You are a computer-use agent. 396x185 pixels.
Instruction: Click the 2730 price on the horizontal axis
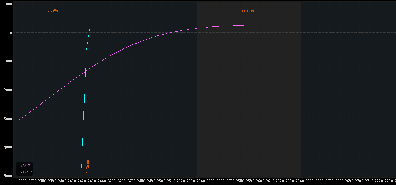click(389, 181)
